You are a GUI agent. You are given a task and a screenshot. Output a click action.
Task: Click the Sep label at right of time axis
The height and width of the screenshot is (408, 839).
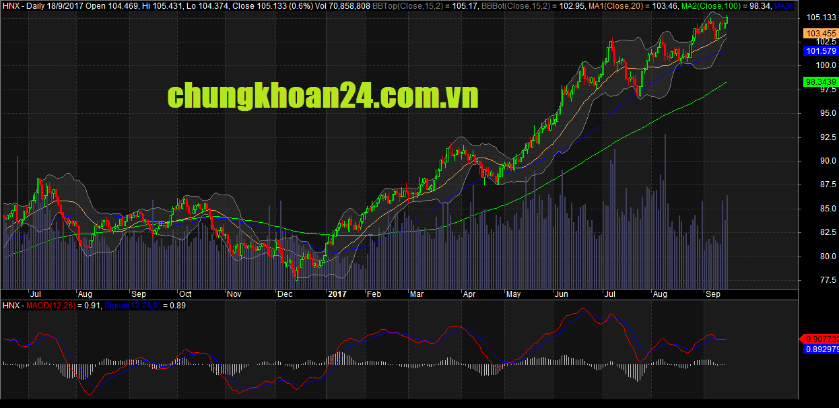point(712,294)
